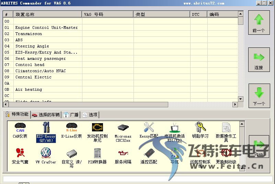Click device list horizontal scroll right arrow
This screenshot has width=275, height=184.
235,105
